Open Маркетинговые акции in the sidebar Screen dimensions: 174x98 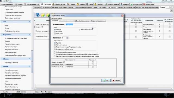click(x=12, y=44)
